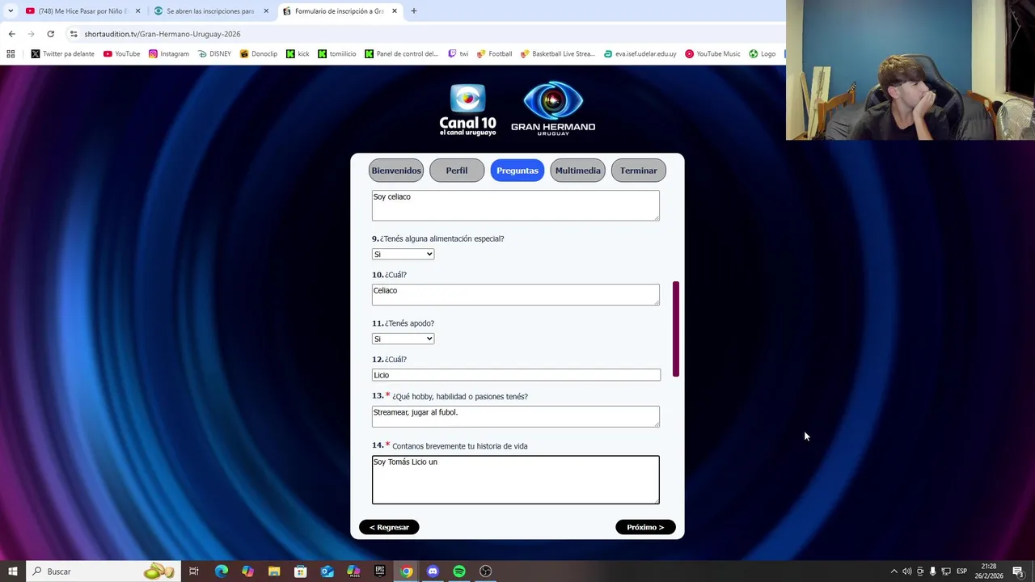The image size is (1035, 582).
Task: Click the '< Regresar' button
Action: tap(389, 527)
